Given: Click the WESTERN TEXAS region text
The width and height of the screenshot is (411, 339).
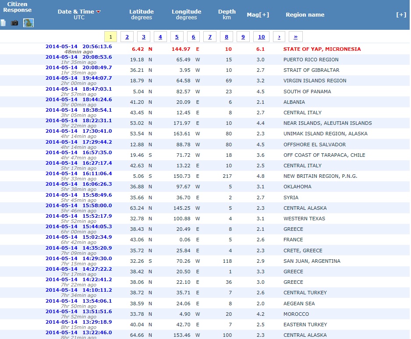Looking at the screenshot, I should click(x=305, y=219).
